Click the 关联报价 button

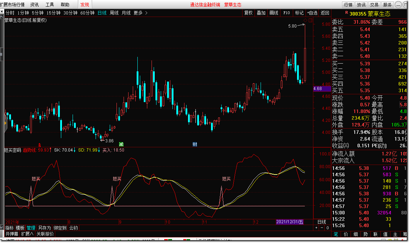point(45,234)
